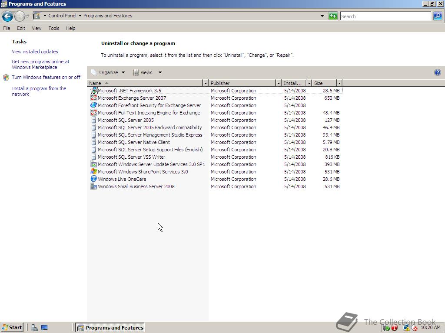Click the shield icon by Turn Windows features
The width and height of the screenshot is (445, 333).
coord(6,78)
